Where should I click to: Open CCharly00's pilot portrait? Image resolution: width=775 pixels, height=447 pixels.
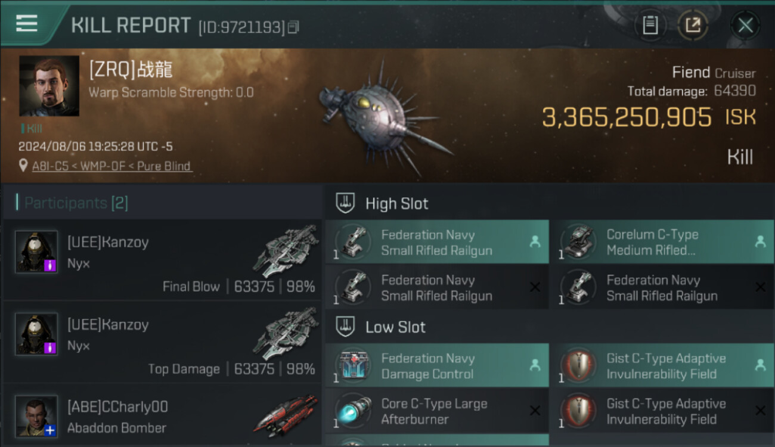pos(36,416)
